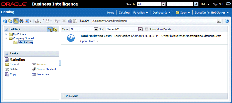232x103 pixels.
Task: Click the Delete task X icon
Action: pyautogui.click(x=7, y=69)
